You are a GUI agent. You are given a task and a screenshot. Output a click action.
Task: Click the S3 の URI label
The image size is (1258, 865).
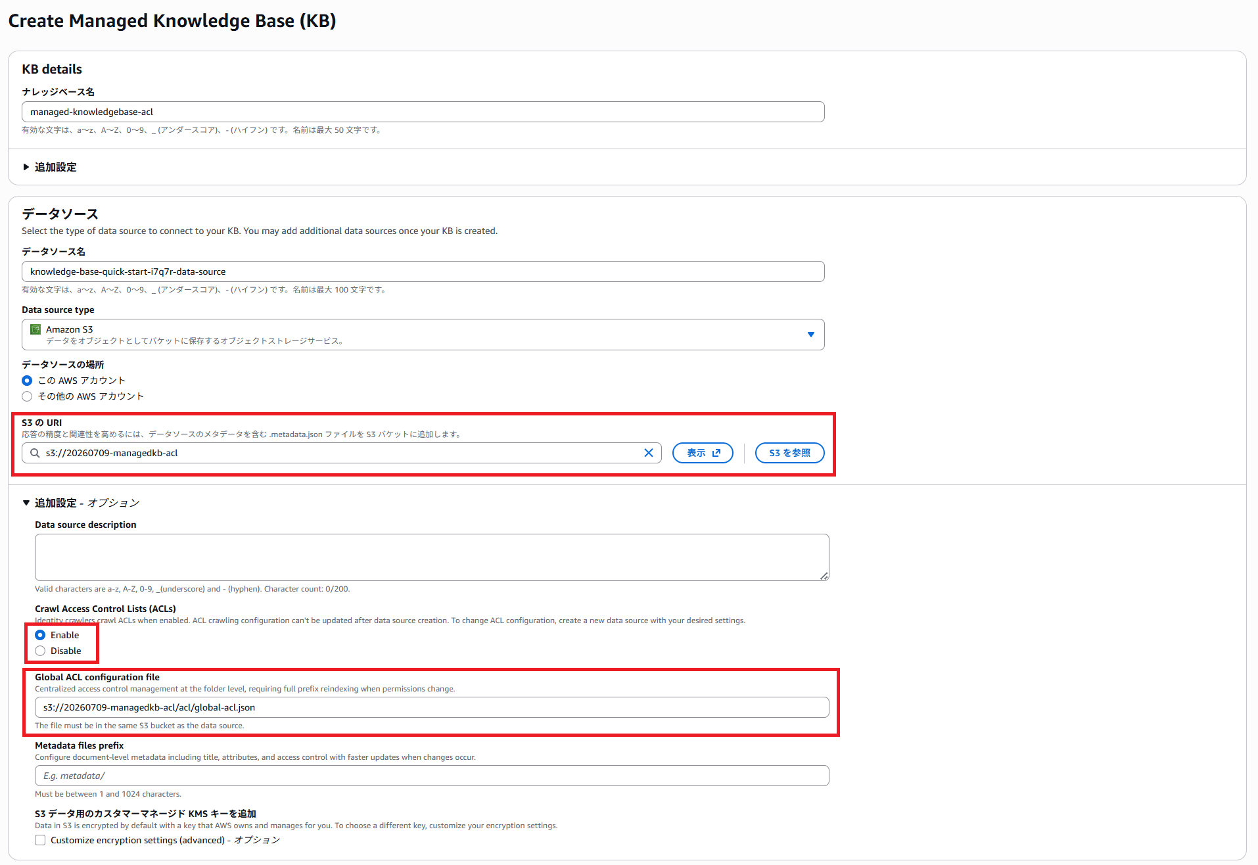41,423
